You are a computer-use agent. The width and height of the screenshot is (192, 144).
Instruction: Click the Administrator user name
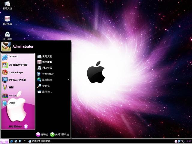23,46
